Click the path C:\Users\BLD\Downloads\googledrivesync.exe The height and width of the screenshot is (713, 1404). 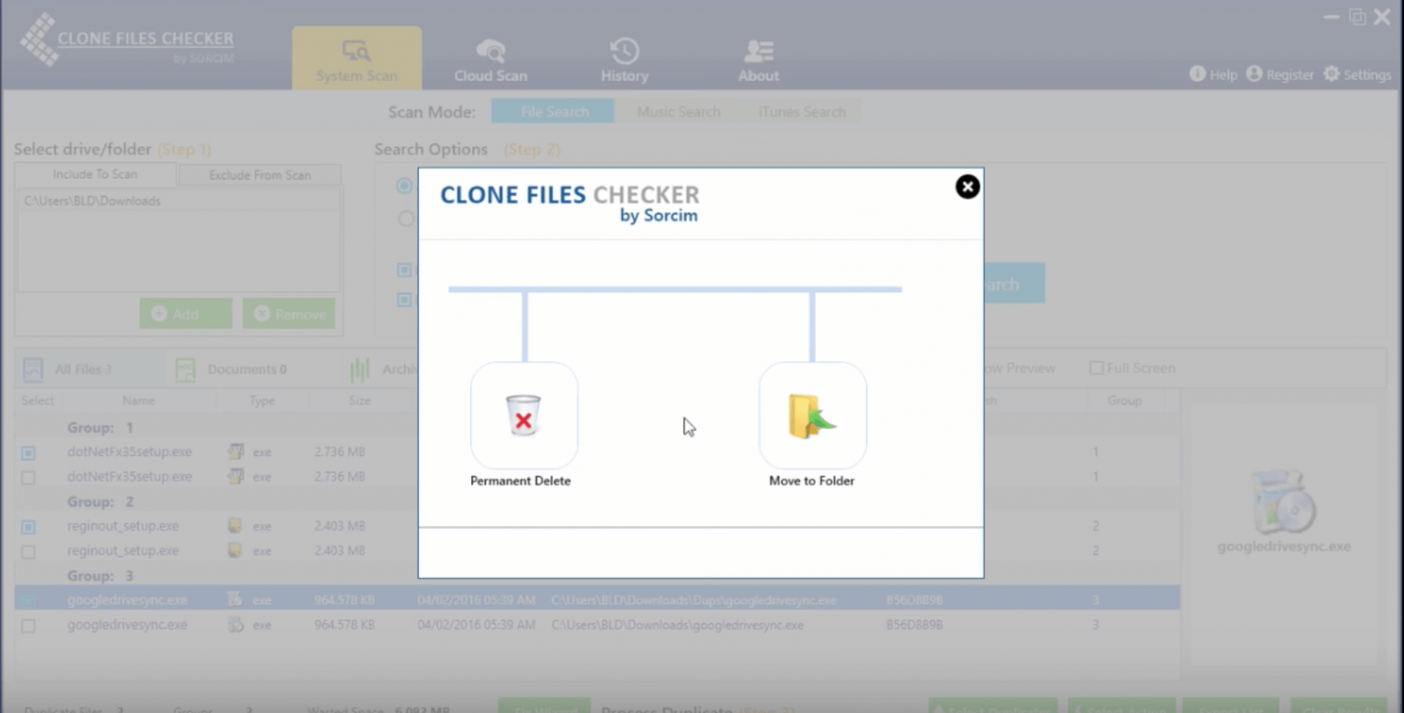(x=677, y=625)
